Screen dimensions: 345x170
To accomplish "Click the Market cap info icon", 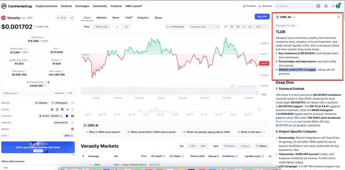I will pyautogui.click(x=43, y=37).
